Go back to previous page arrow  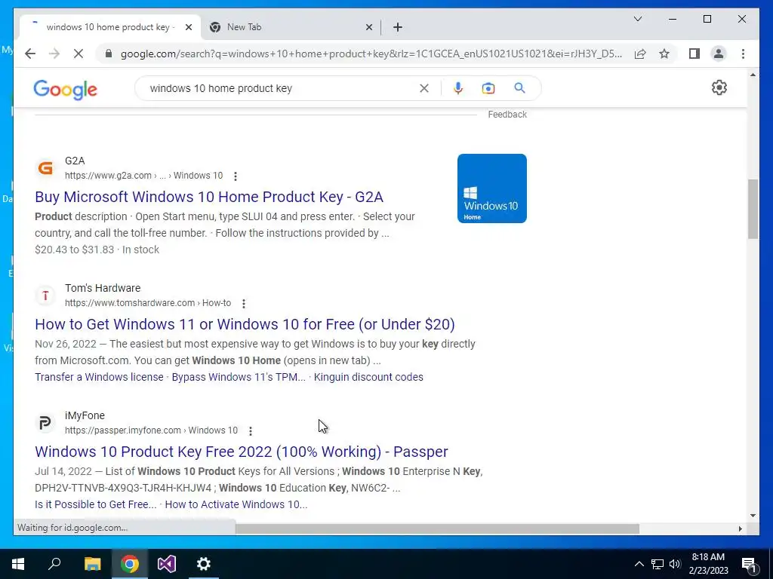(30, 54)
